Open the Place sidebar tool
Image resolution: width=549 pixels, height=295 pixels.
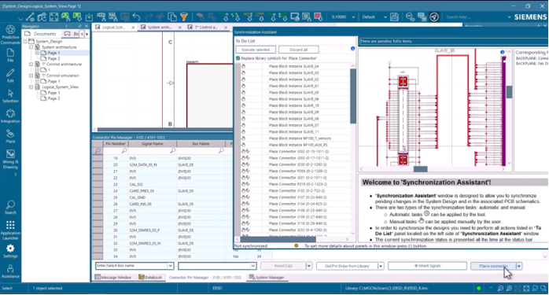coord(10,136)
